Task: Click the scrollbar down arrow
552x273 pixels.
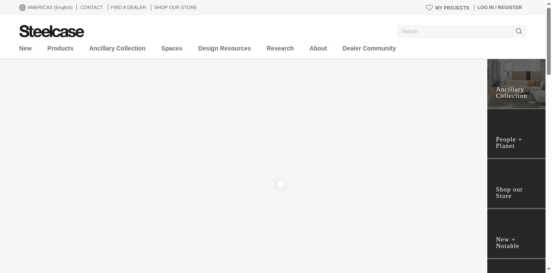Action: coord(549,270)
